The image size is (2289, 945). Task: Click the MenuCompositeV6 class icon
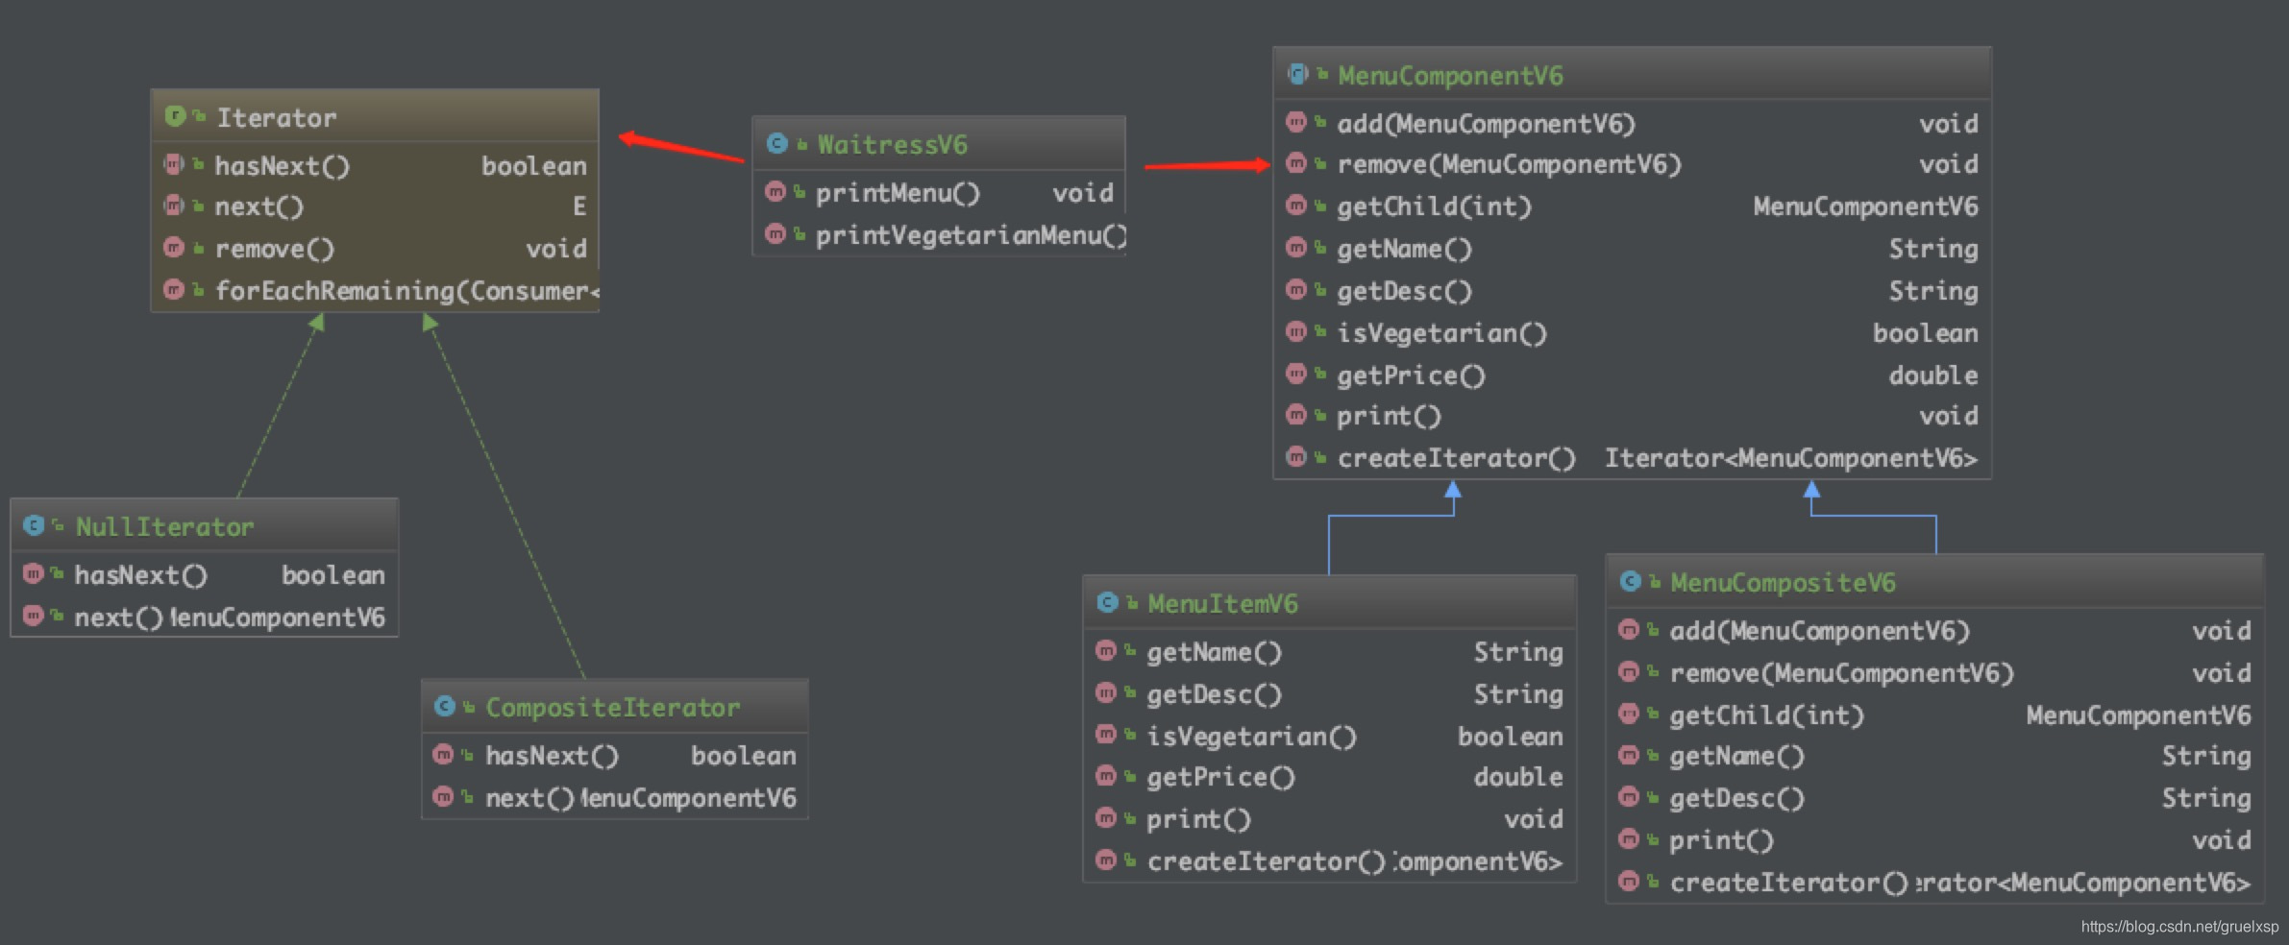(x=1630, y=581)
